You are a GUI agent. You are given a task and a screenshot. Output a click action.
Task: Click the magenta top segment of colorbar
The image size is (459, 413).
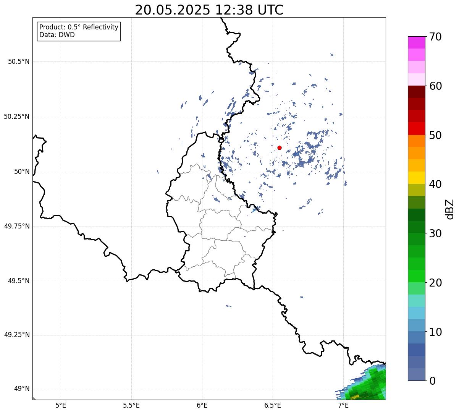click(x=417, y=42)
